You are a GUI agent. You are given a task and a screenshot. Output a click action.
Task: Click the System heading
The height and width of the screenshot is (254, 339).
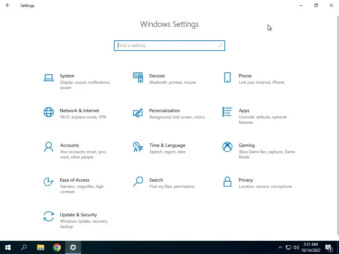point(67,76)
